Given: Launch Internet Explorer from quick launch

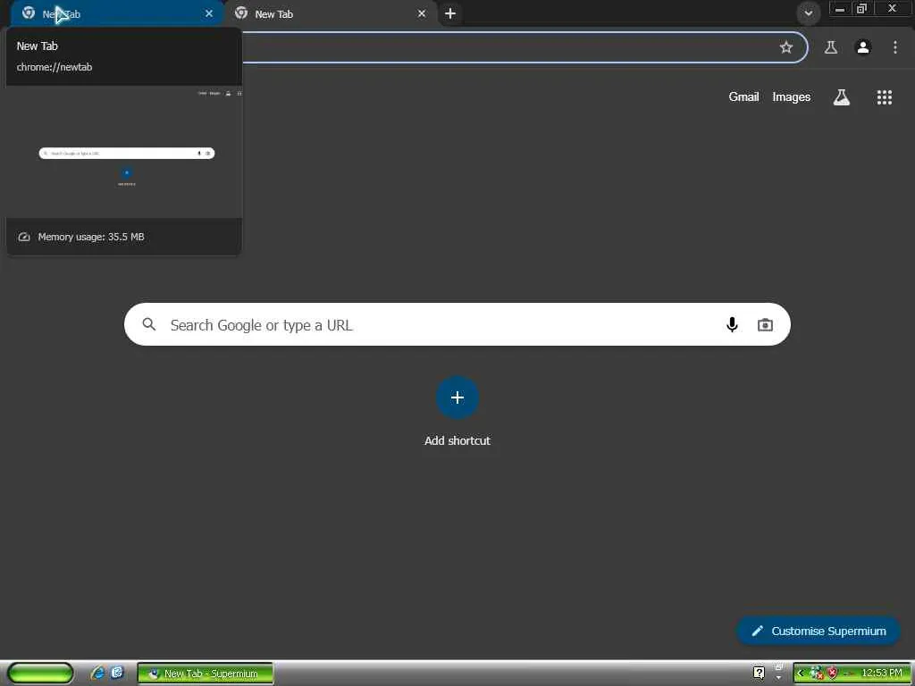Looking at the screenshot, I should point(97,673).
